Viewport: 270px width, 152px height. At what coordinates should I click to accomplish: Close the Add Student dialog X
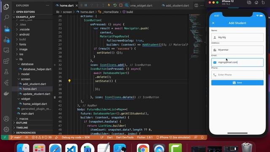[x=213, y=23]
